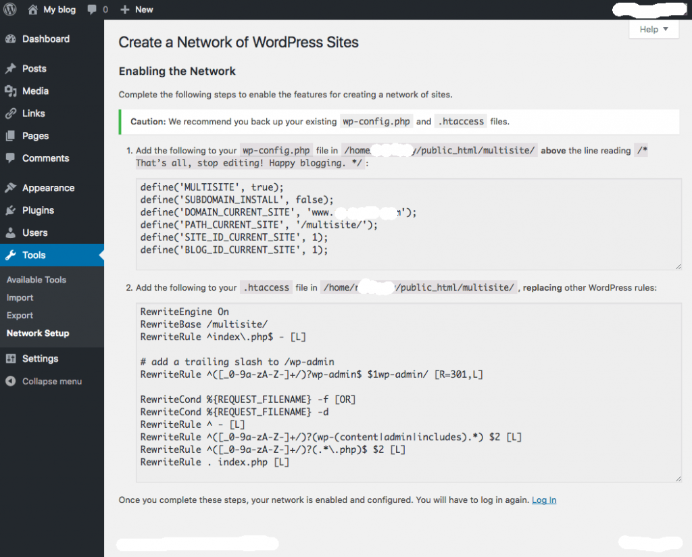
Task: Click the Links chain icon
Action: (x=11, y=114)
